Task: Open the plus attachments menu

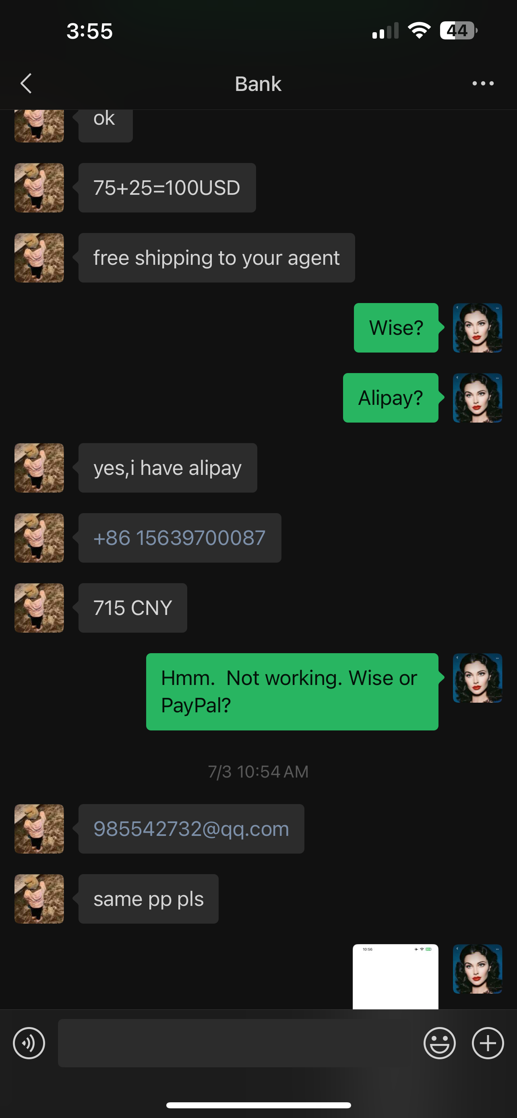Action: click(488, 1043)
